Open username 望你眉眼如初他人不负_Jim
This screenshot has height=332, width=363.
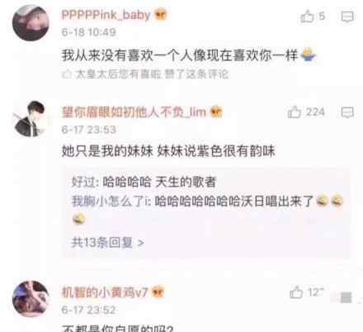tap(134, 112)
